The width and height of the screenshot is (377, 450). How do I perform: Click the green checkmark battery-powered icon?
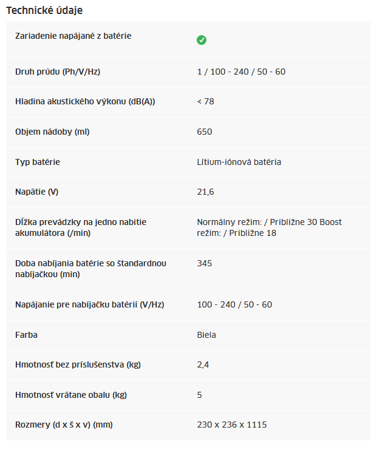(202, 40)
